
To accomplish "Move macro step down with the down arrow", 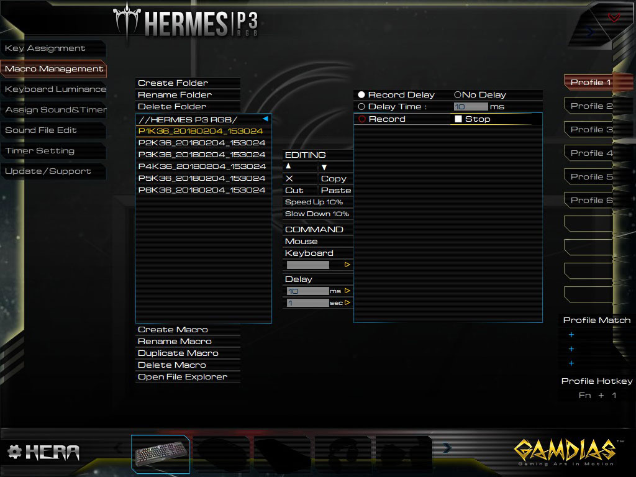I will point(324,166).
